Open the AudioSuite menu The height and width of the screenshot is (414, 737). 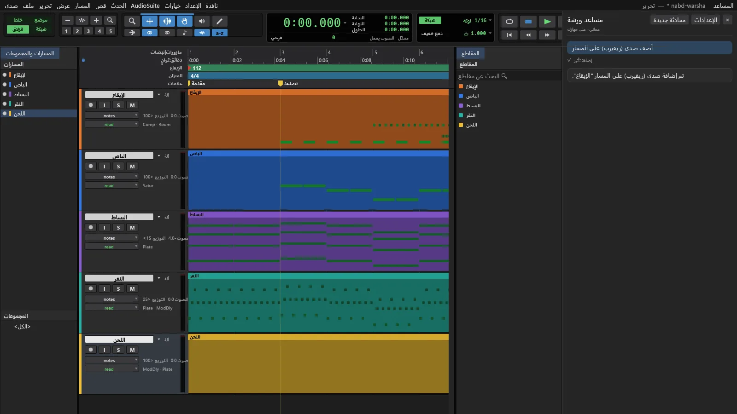[145, 6]
